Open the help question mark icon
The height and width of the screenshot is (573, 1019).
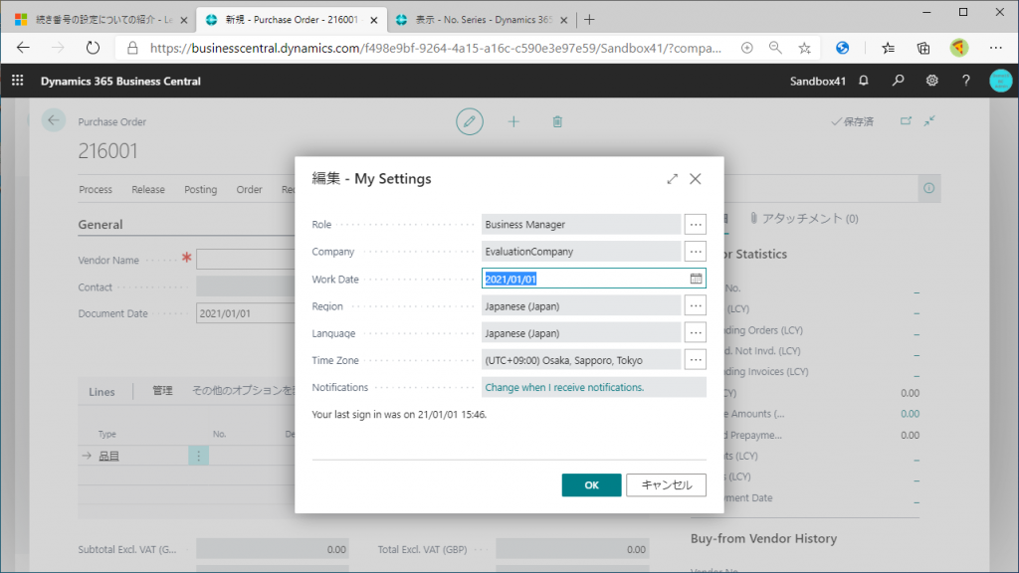tap(965, 81)
